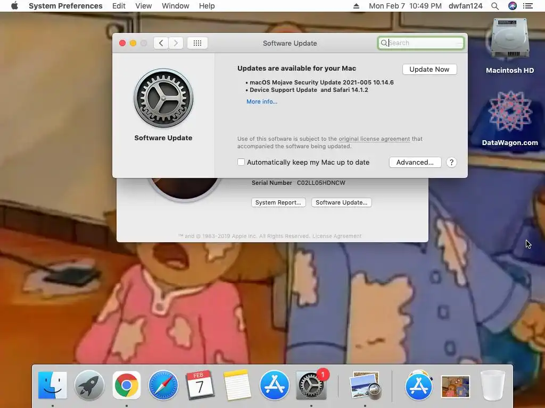Select the serial number C02LL05HDNCW

tap(321, 183)
